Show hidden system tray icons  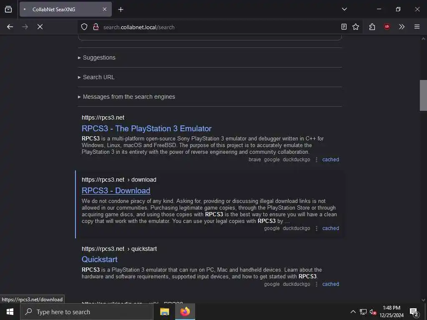353,312
